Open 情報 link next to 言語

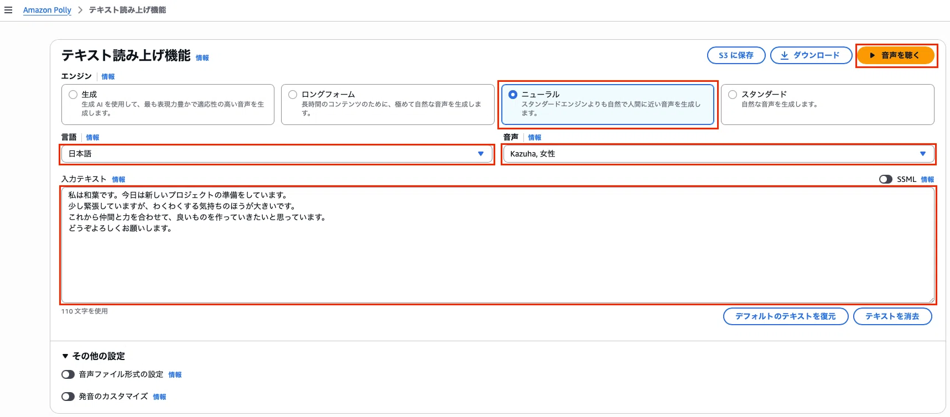coord(92,138)
